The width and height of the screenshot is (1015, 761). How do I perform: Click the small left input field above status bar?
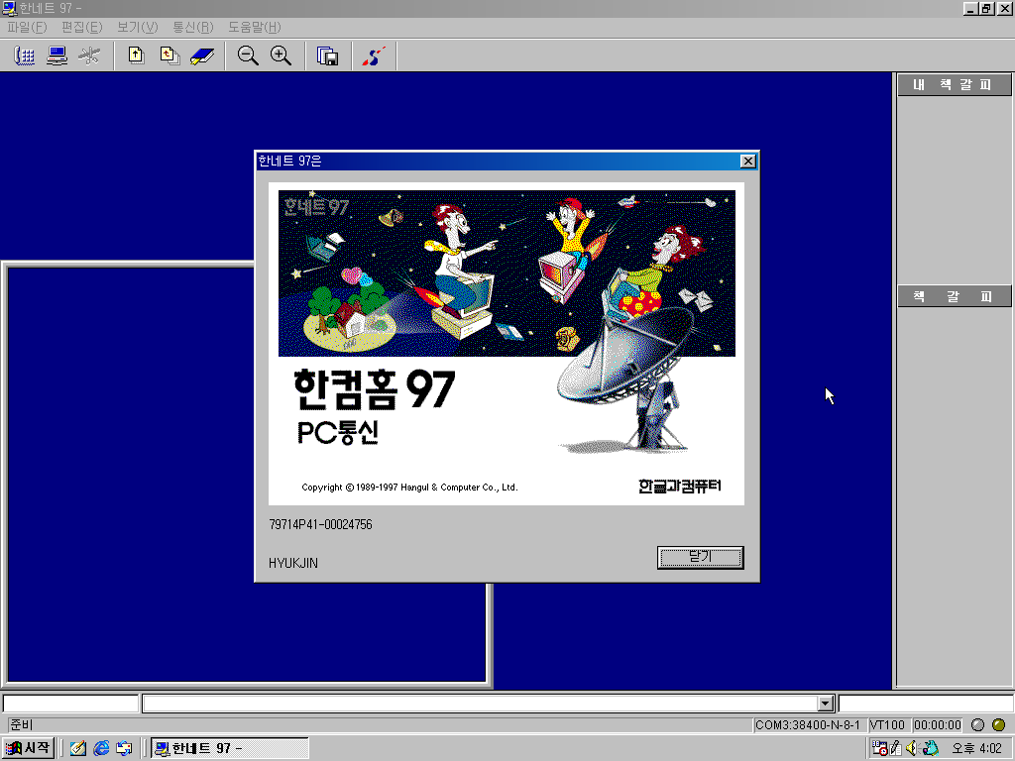coord(70,704)
